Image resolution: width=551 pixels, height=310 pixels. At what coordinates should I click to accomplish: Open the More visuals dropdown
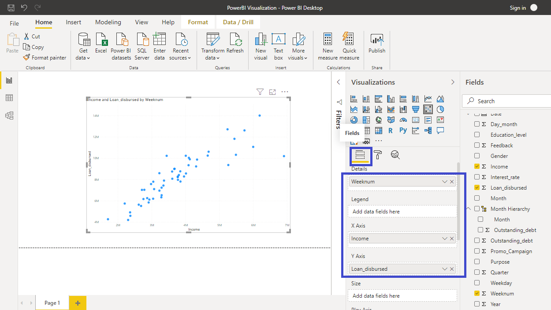[298, 46]
